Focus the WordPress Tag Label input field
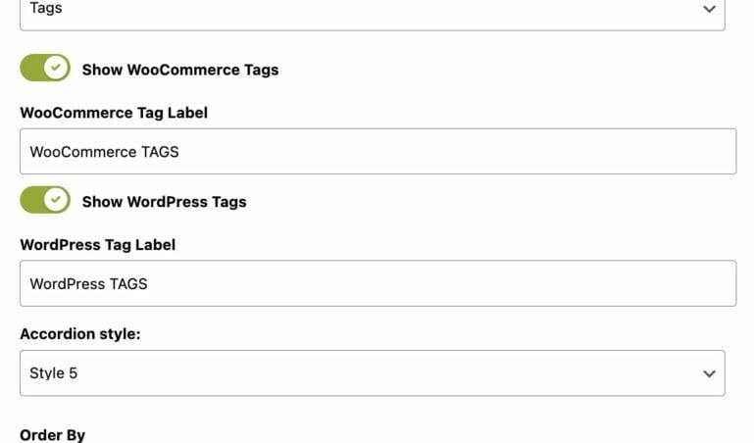754x443 pixels. pos(377,283)
